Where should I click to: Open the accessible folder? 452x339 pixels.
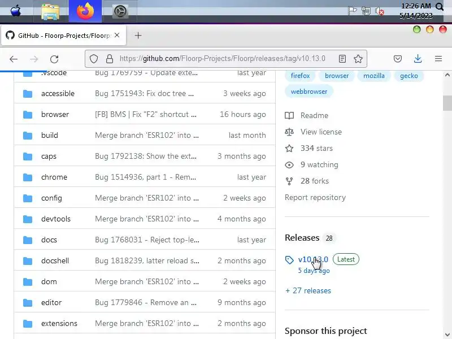click(58, 93)
